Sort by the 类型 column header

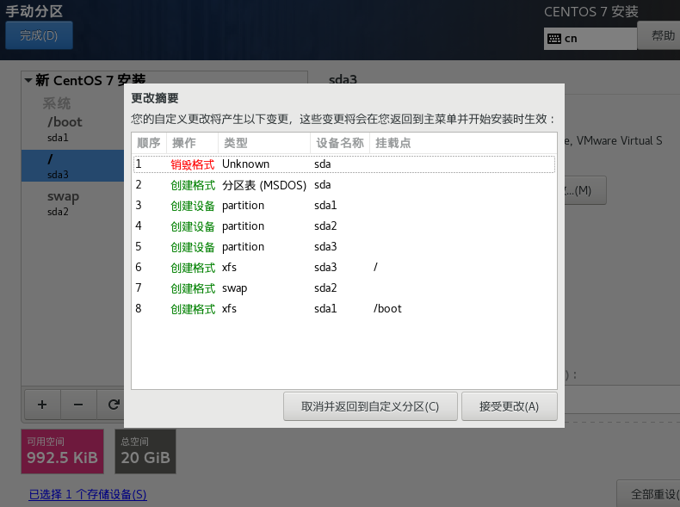click(x=264, y=143)
